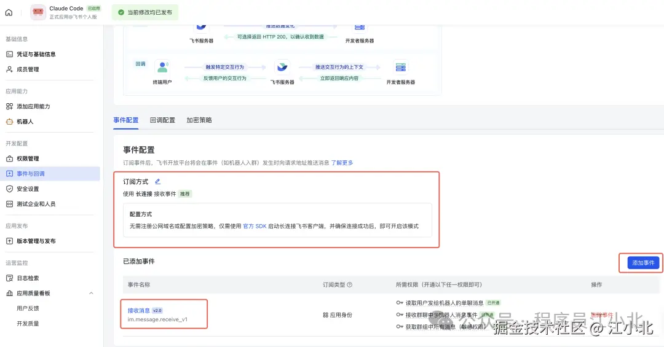This screenshot has height=347, width=664.
Task: Collapse the 应用质量看板 section chevron
Action: 91,293
